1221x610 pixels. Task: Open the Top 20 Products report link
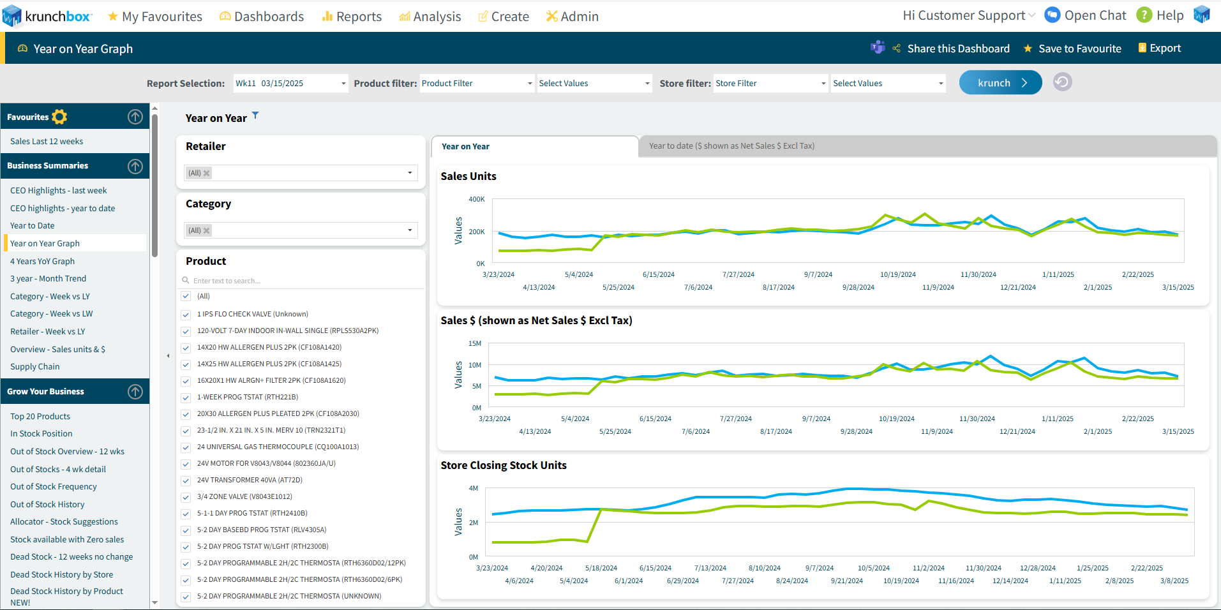coord(40,416)
